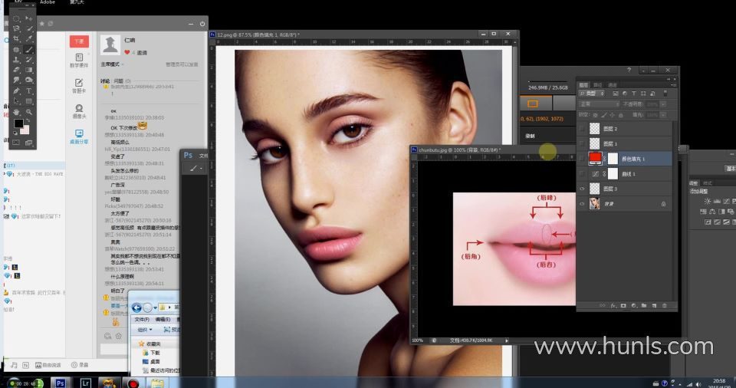Open the 主席模式 mode dropdown

pyautogui.click(x=112, y=64)
